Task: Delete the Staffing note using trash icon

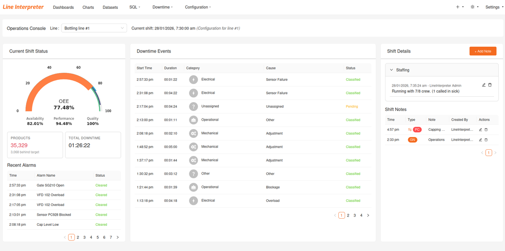Action: pyautogui.click(x=490, y=85)
